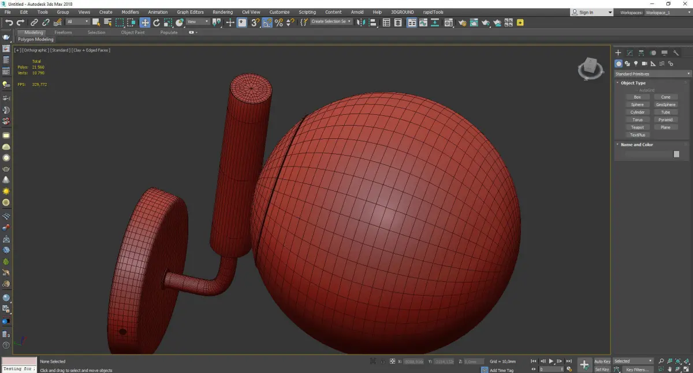Open Select by Name list icon
This screenshot has width=693, height=373.
(108, 22)
